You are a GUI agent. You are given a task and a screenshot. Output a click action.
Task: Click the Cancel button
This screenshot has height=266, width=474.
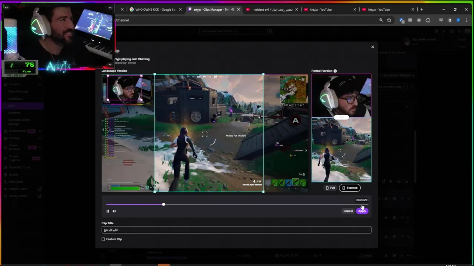tap(348, 211)
